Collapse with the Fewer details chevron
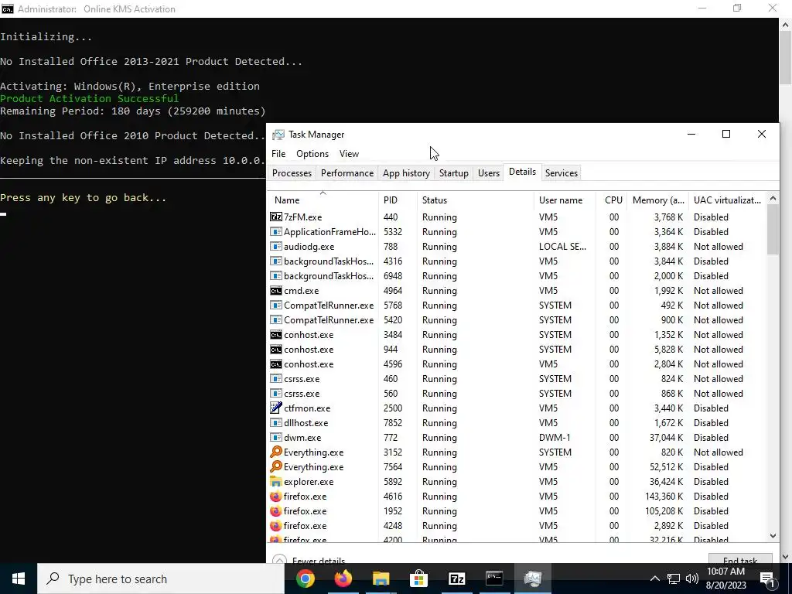Image resolution: width=792 pixels, height=594 pixels. pos(278,560)
